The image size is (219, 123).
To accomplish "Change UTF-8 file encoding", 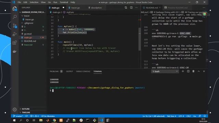I will (x=181, y=116).
